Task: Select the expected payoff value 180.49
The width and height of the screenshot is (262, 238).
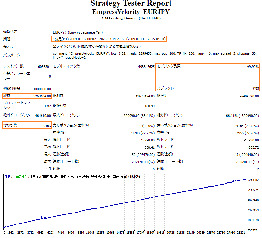Action: click(149, 106)
